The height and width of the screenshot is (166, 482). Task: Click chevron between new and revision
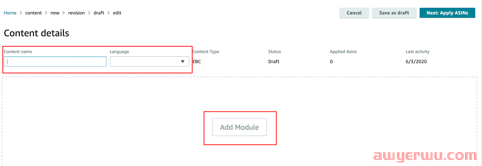pos(64,13)
